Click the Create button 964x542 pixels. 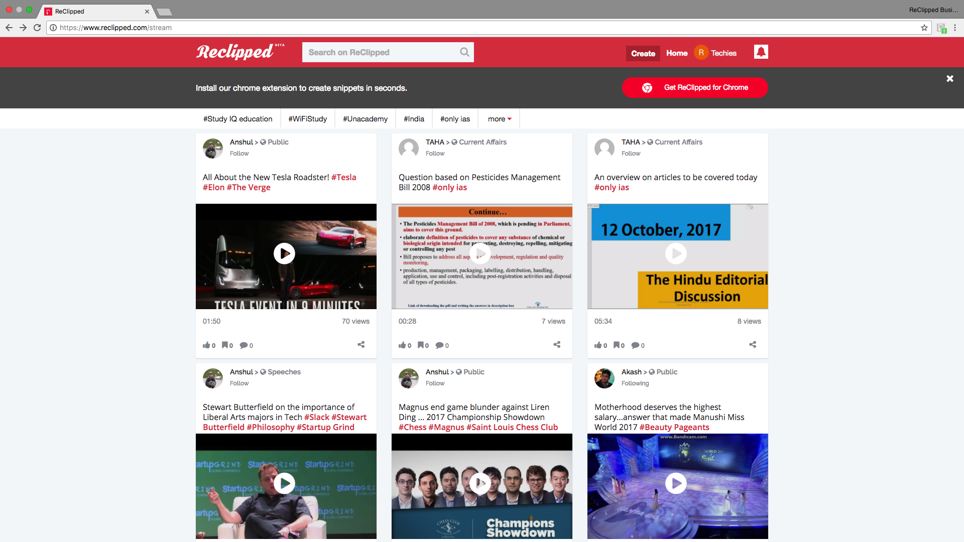point(643,53)
